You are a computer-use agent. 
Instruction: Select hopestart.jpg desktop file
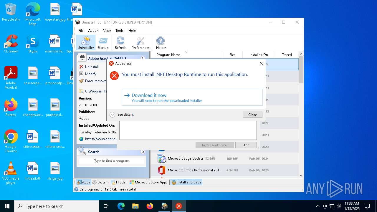pos(55,12)
